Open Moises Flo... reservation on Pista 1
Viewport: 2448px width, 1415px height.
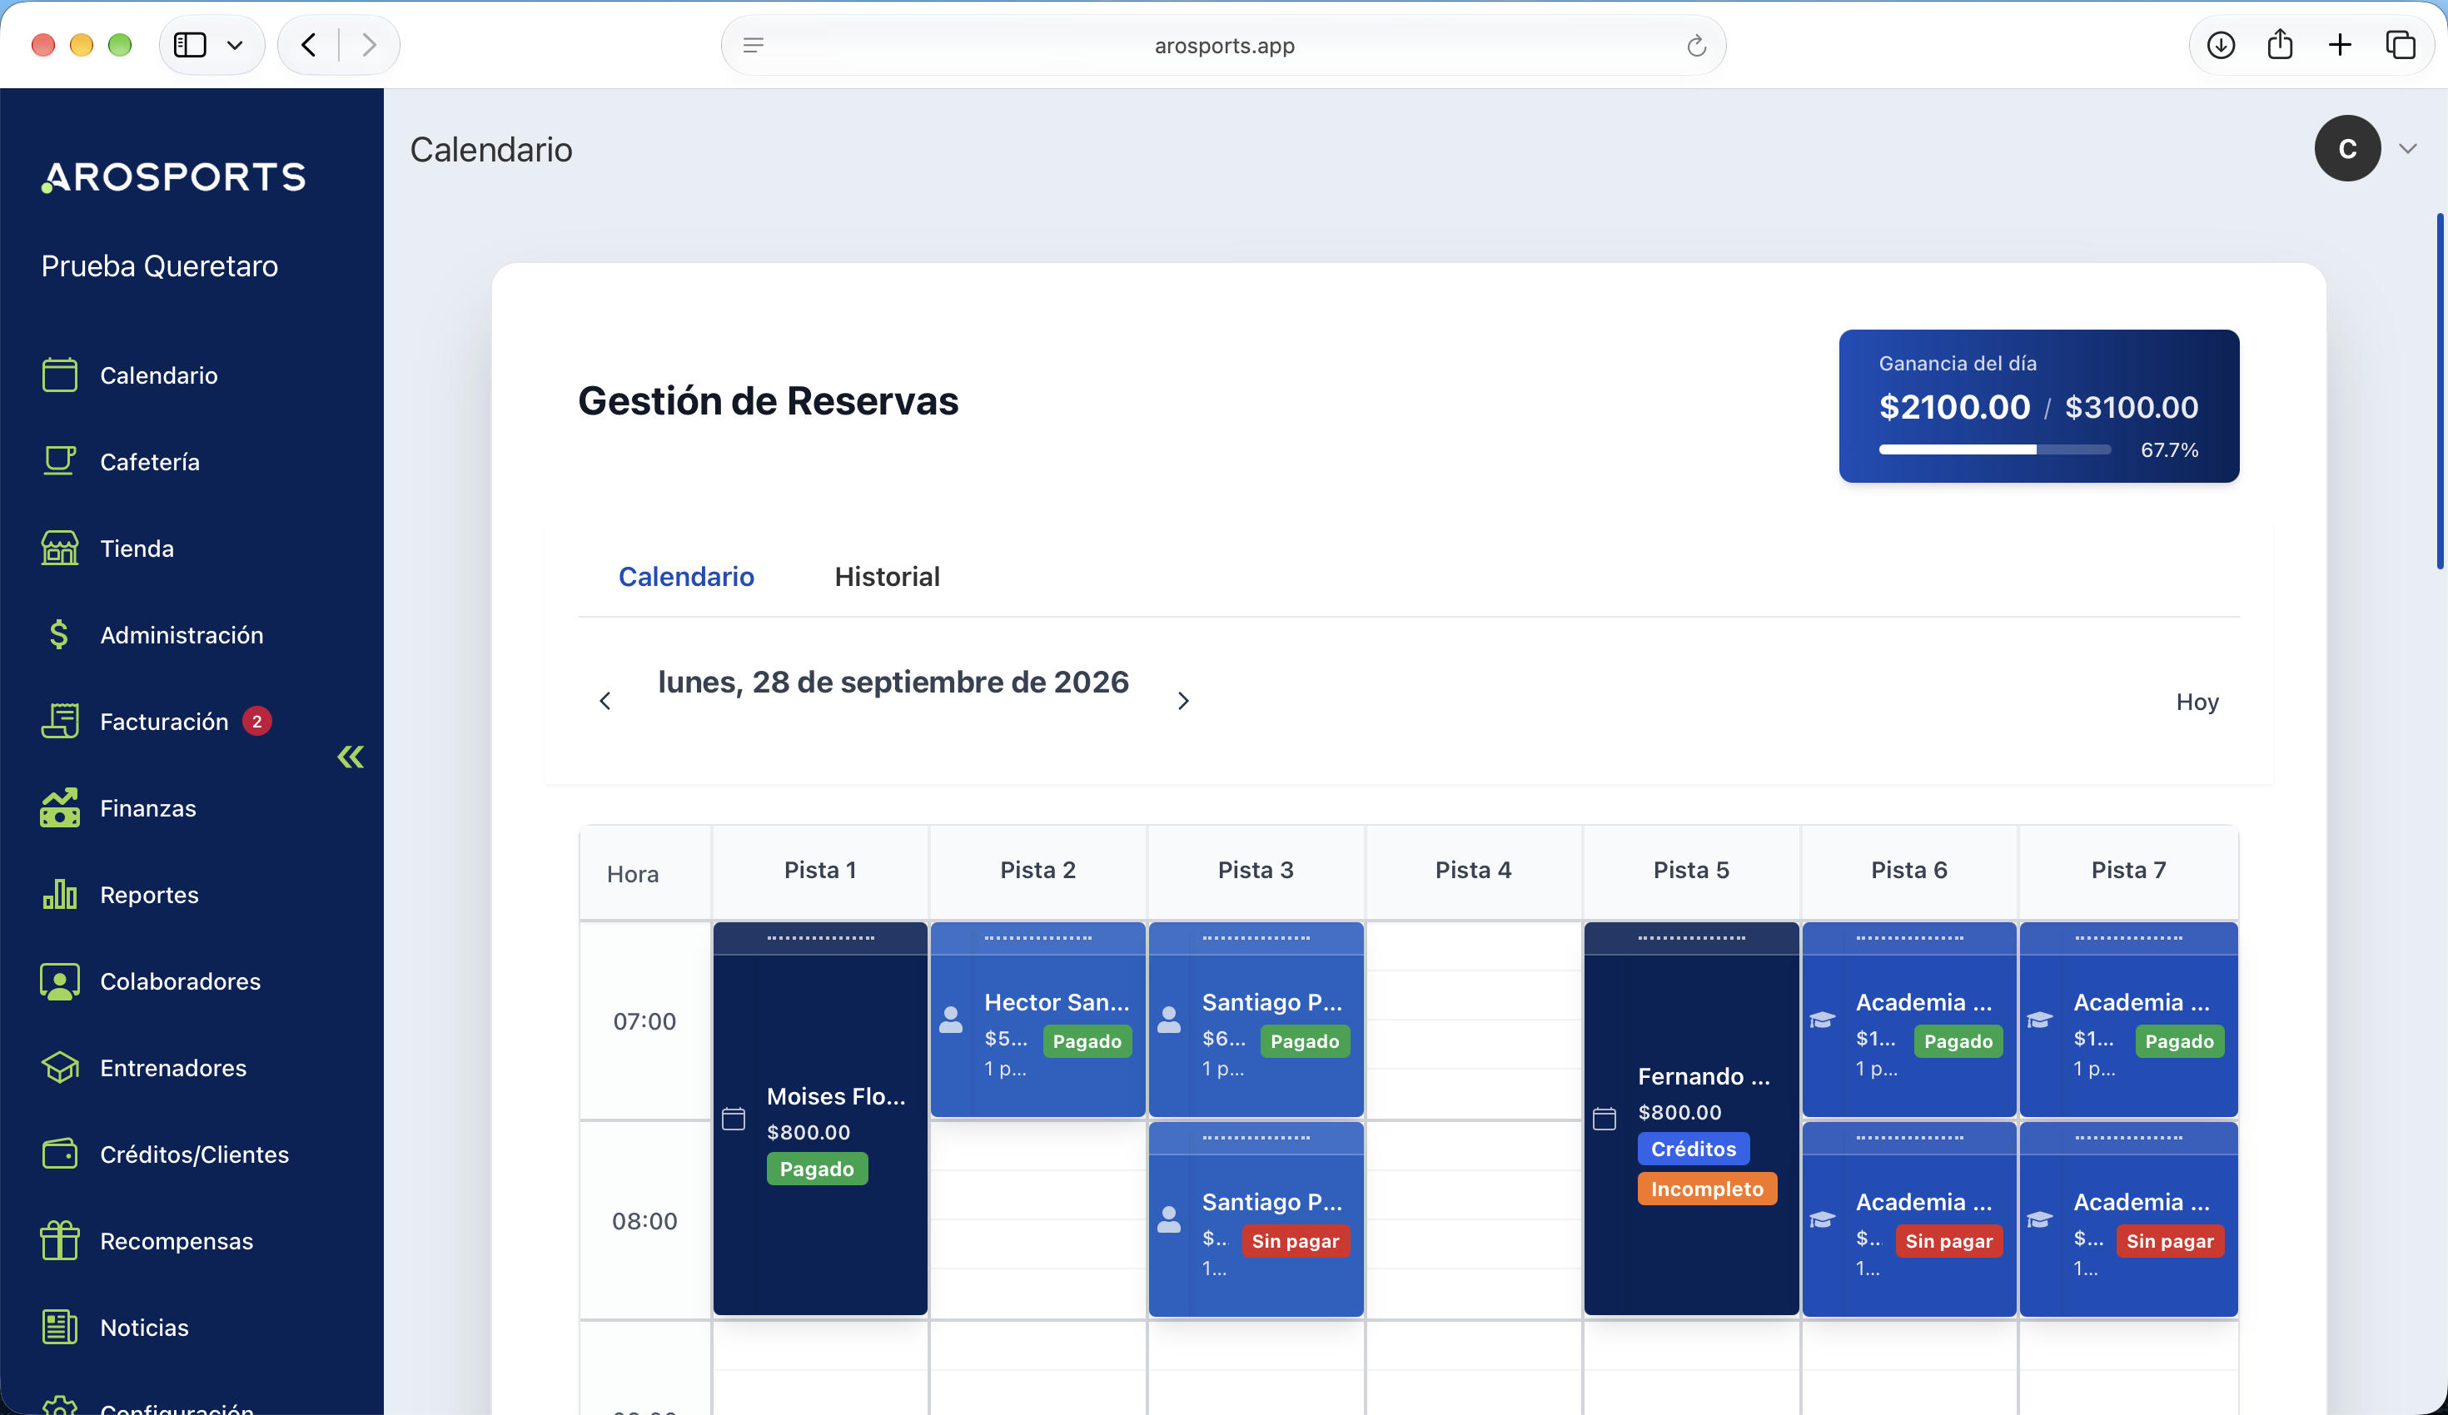coord(820,1119)
